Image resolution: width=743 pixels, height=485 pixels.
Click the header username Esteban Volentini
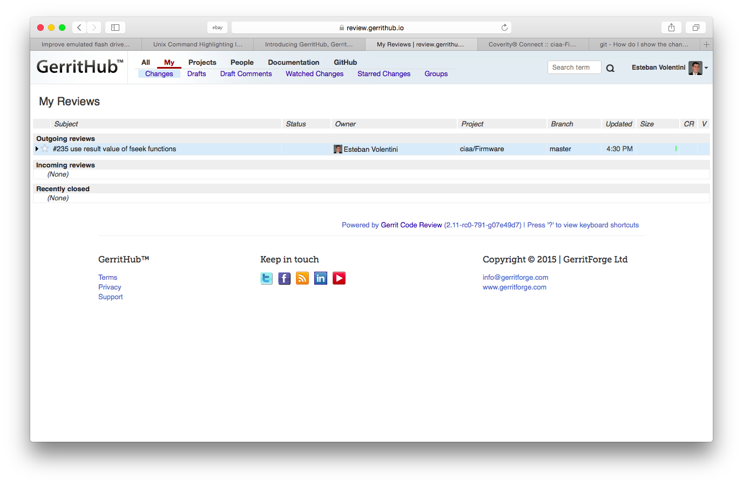[658, 68]
